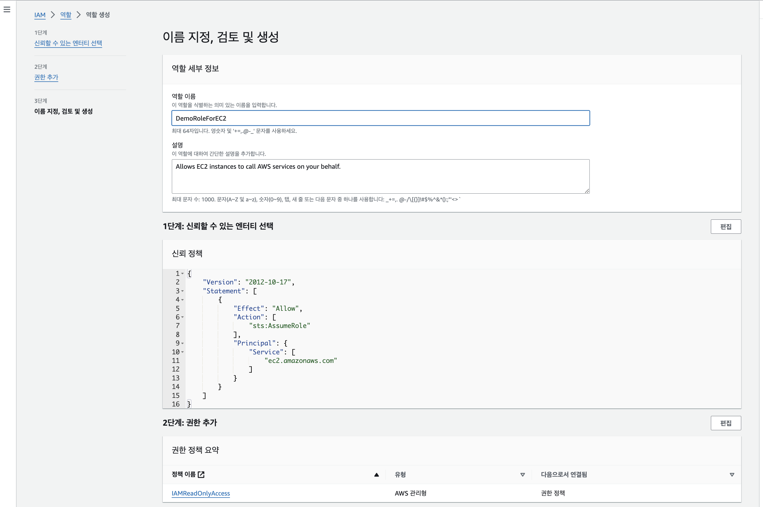The height and width of the screenshot is (507, 763).
Task: Sort ascending by 정책 이름 triangle
Action: pos(376,475)
